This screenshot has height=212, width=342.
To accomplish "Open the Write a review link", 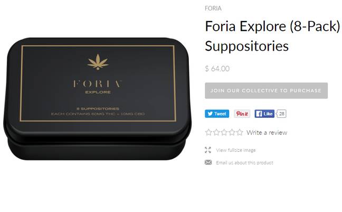I will (x=267, y=133).
